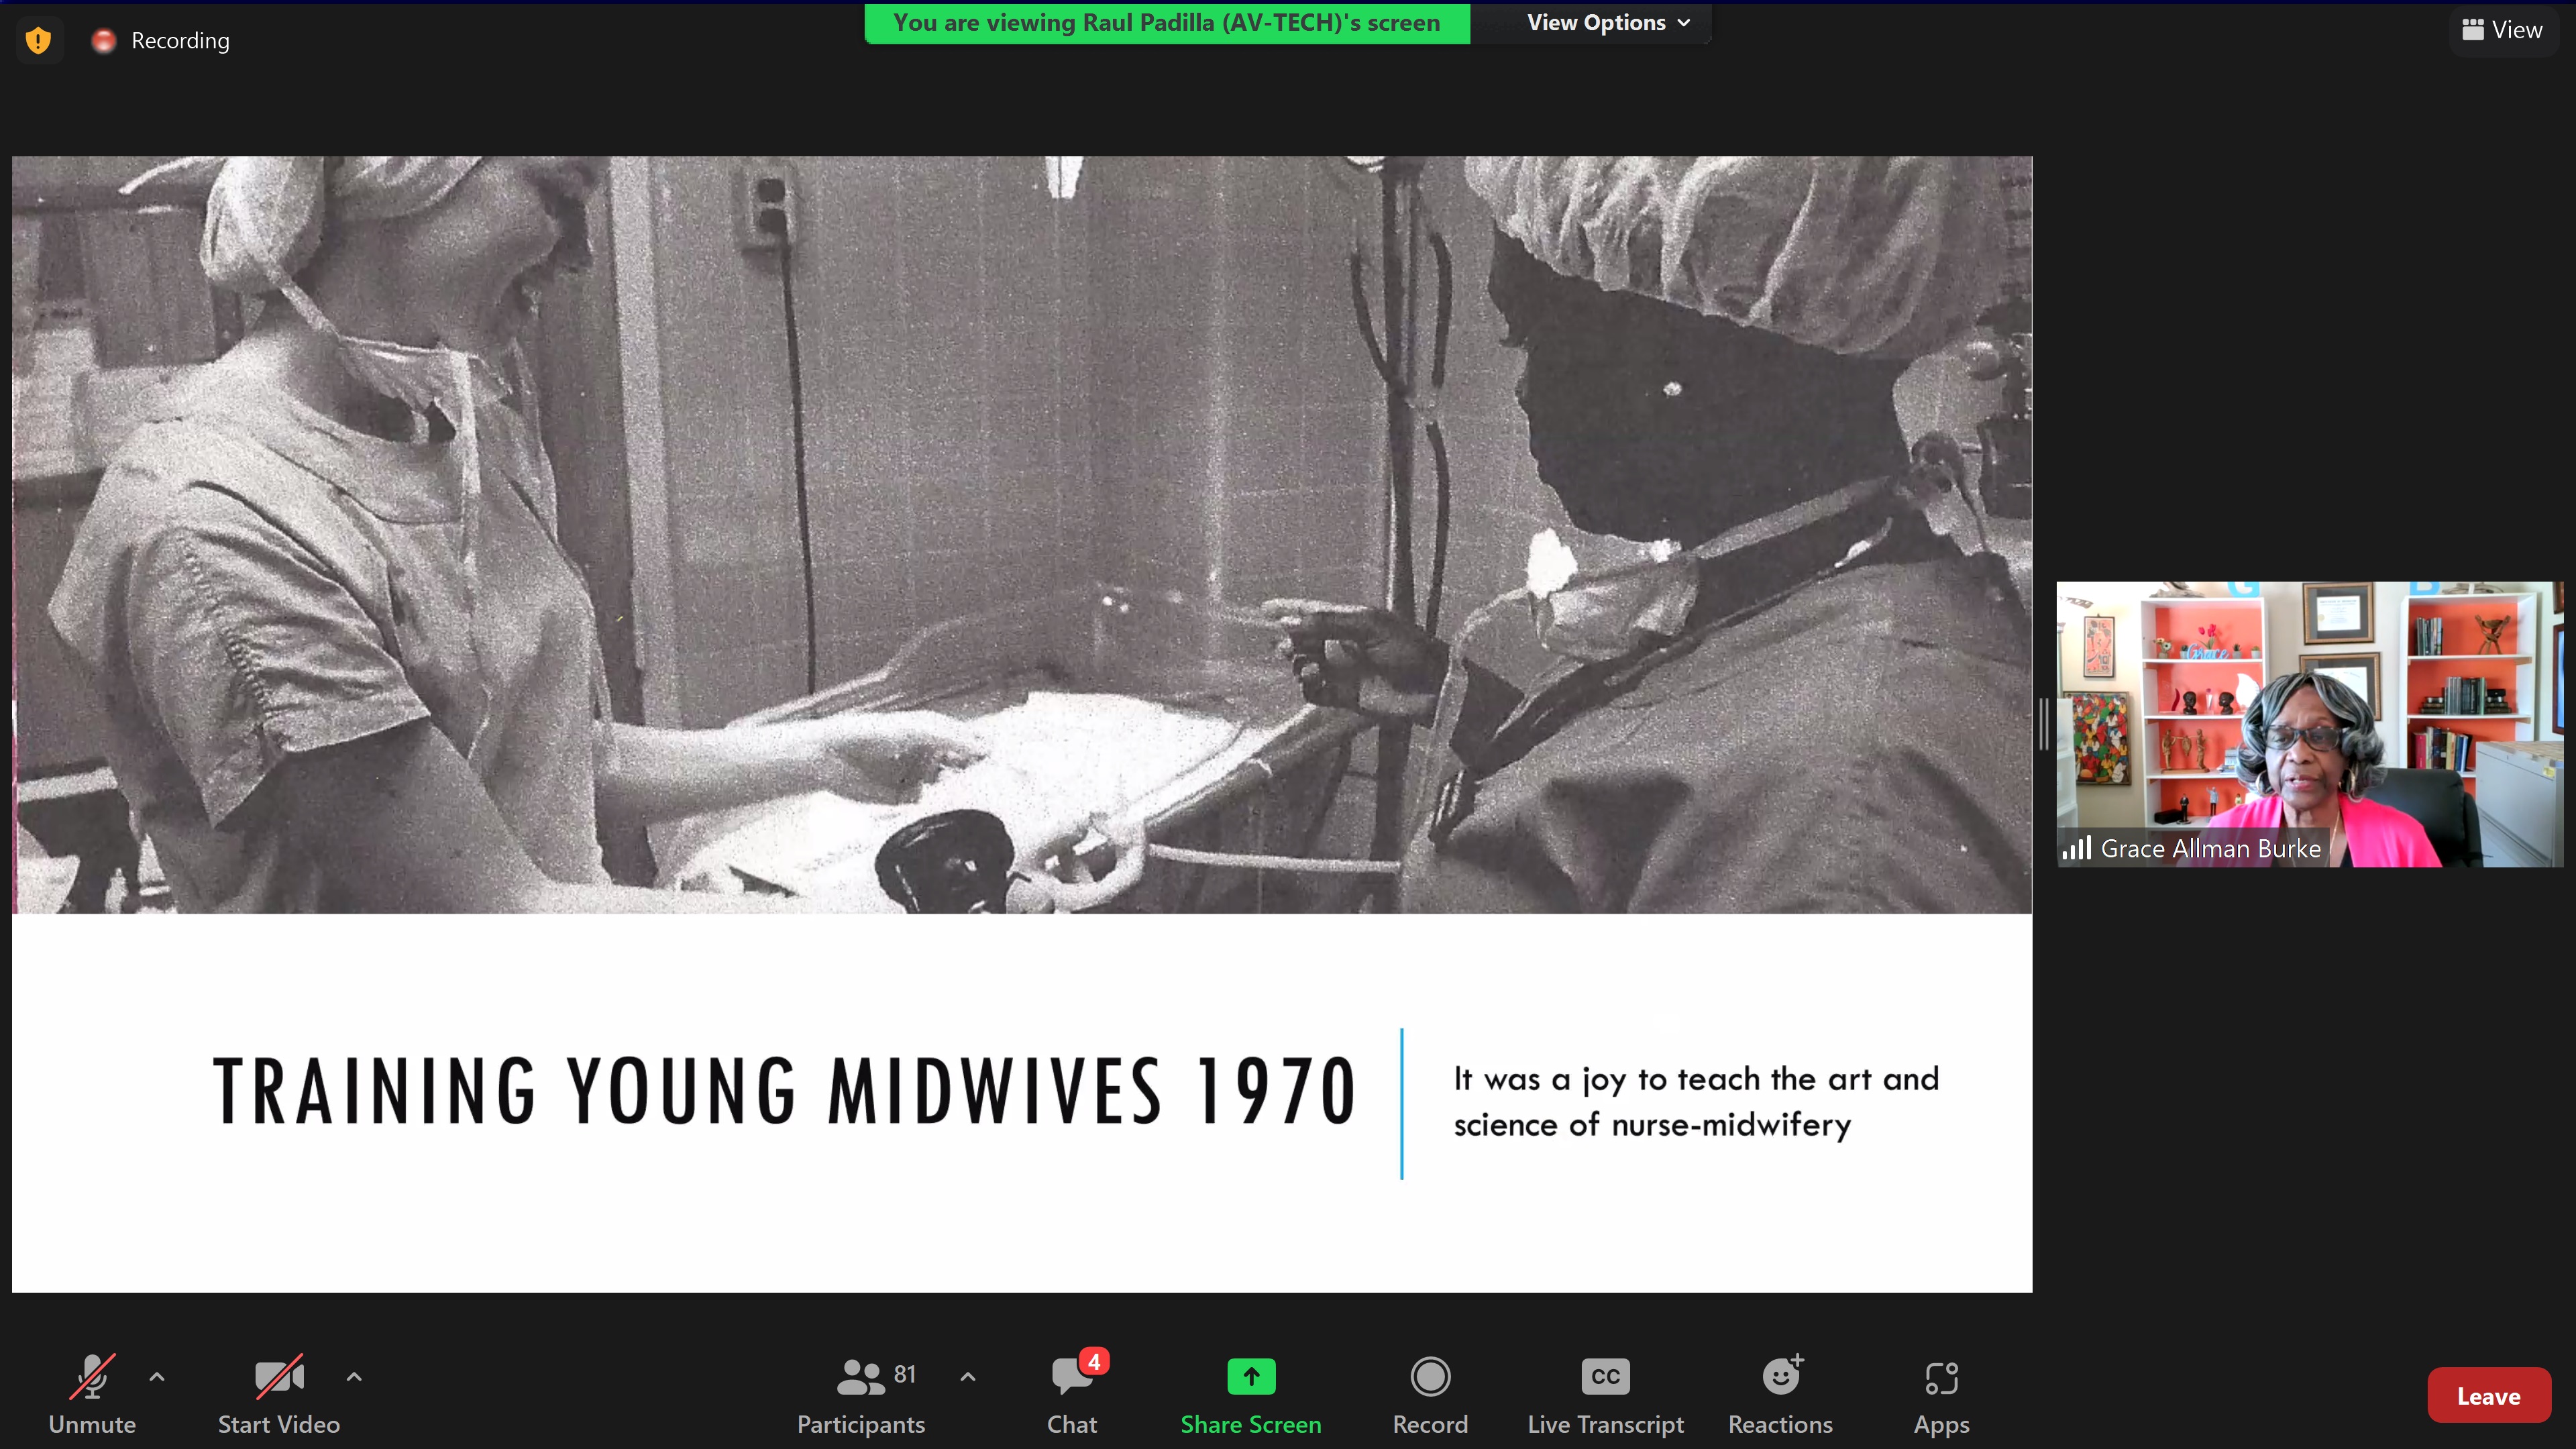Click the green screen-viewing banner
The width and height of the screenshot is (2576, 1449).
1166,23
